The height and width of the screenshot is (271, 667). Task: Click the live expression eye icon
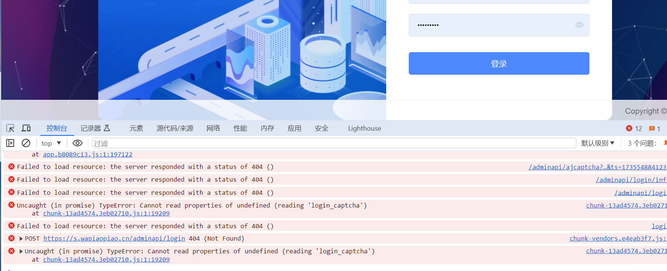click(78, 143)
